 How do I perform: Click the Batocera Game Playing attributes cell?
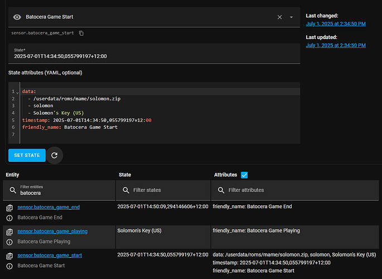(x=295, y=237)
